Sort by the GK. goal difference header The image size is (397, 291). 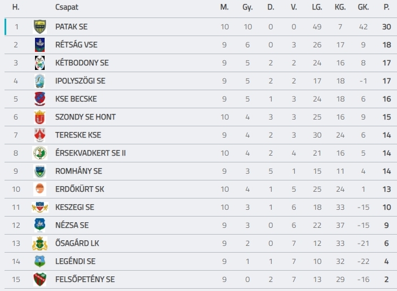click(x=363, y=7)
